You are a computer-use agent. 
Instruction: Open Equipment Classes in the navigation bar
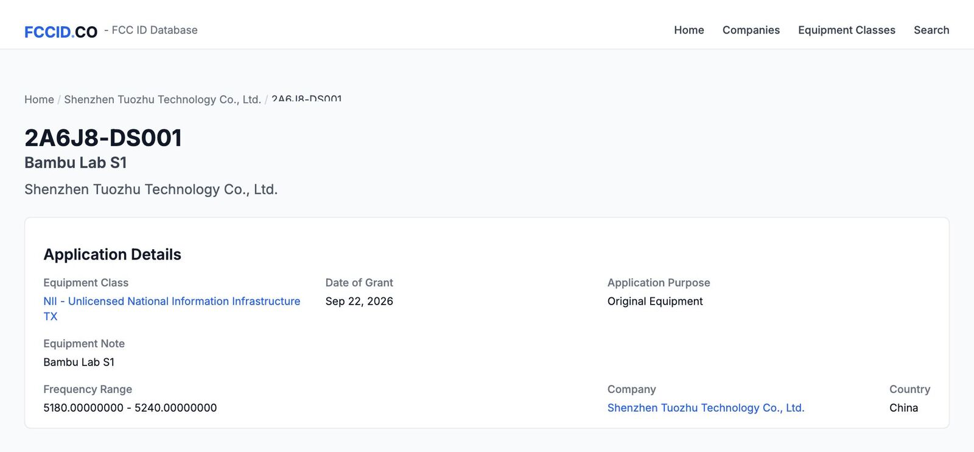coord(846,30)
